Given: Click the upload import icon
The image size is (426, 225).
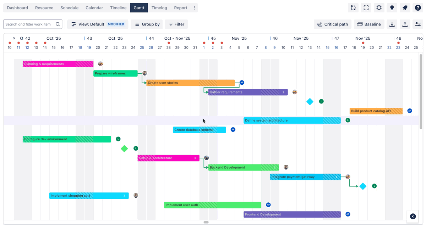Looking at the screenshot, I should click(x=405, y=24).
